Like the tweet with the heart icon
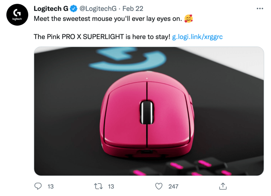Screen dimensions: 271x196 click(x=159, y=186)
